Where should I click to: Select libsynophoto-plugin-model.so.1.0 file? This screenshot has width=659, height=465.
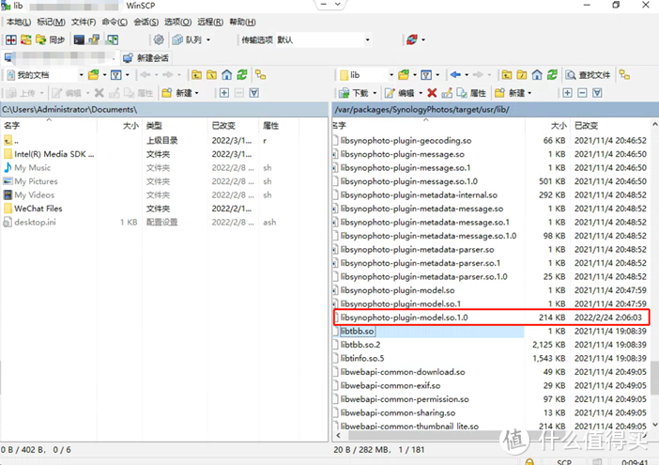404,318
